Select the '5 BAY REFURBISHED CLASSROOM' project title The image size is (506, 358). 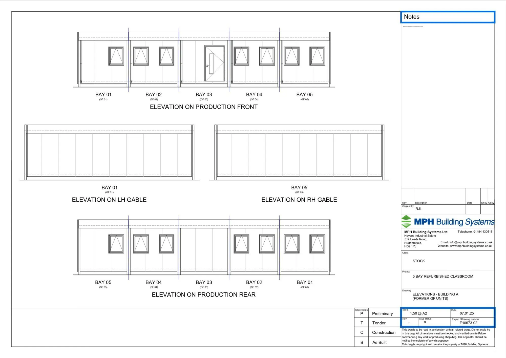tap(443, 276)
